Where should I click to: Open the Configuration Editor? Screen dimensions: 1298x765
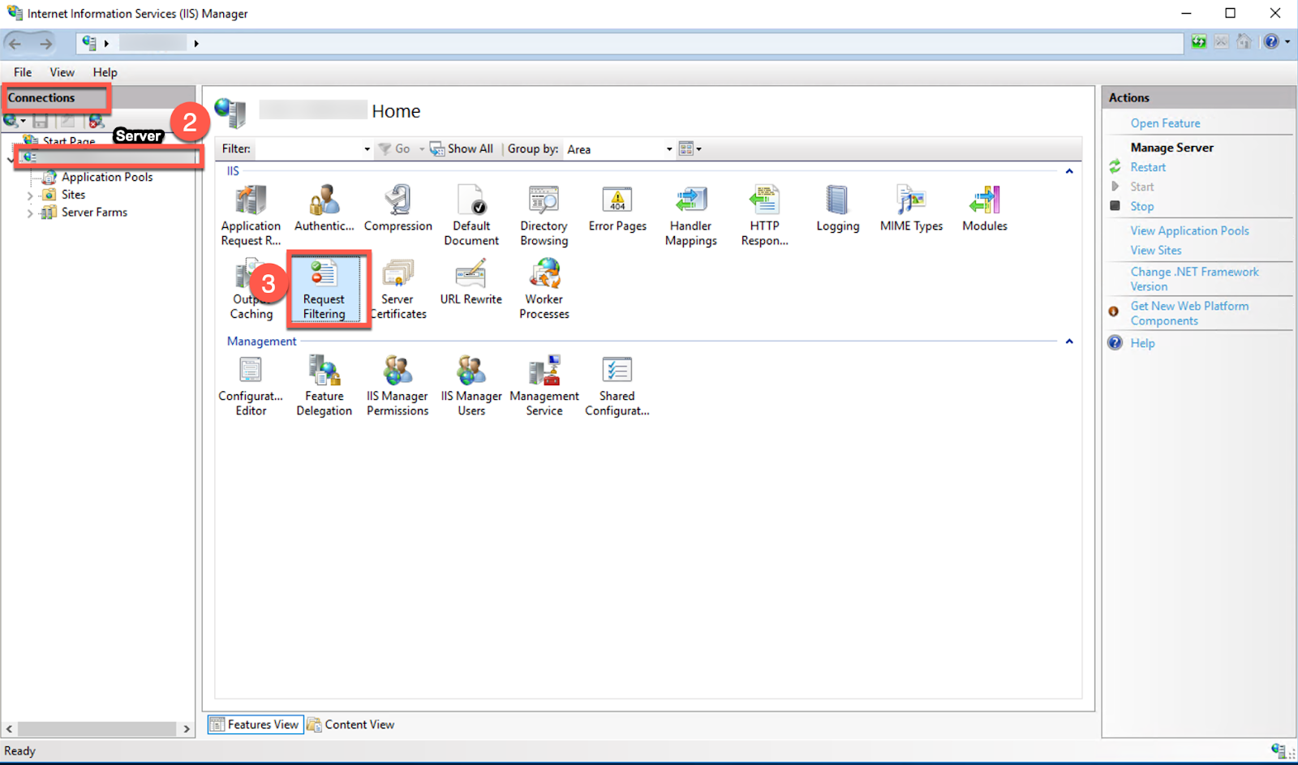[251, 386]
